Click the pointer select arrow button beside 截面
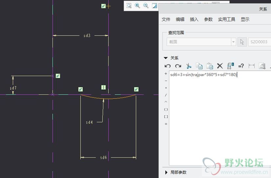Screen dimensions: 271x178 (x=242, y=42)
